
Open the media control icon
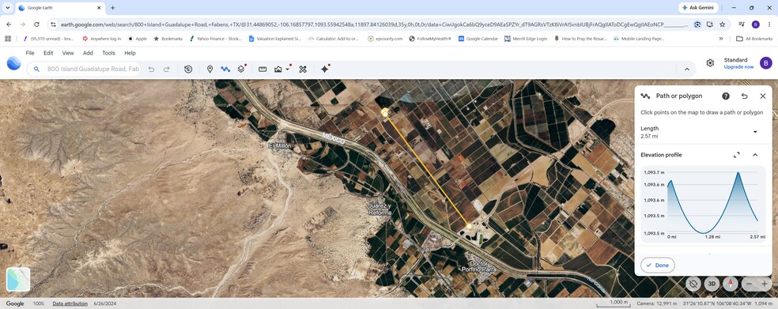(742, 24)
